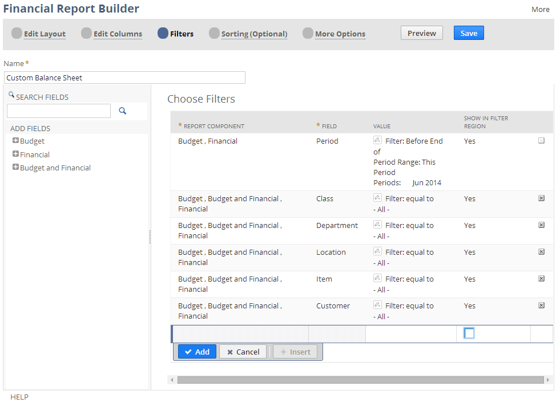This screenshot has height=403, width=556.
Task: Remove the Customer filter row
Action: click(x=541, y=305)
